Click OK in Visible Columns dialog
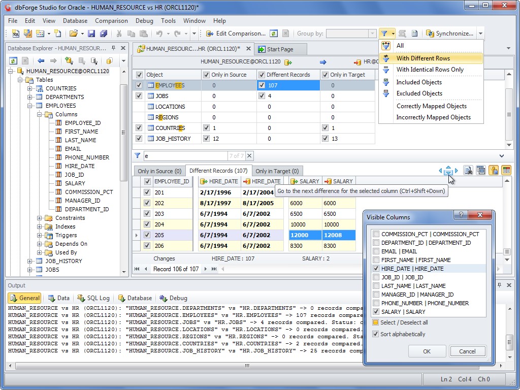The width and height of the screenshot is (520, 390). click(x=427, y=351)
